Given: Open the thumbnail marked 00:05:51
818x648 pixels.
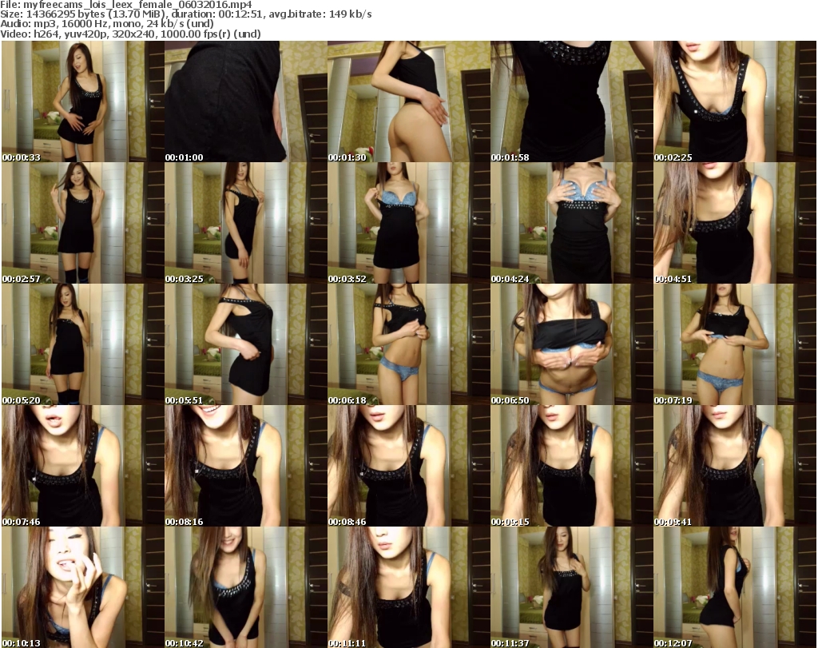Looking at the screenshot, I should pos(246,344).
